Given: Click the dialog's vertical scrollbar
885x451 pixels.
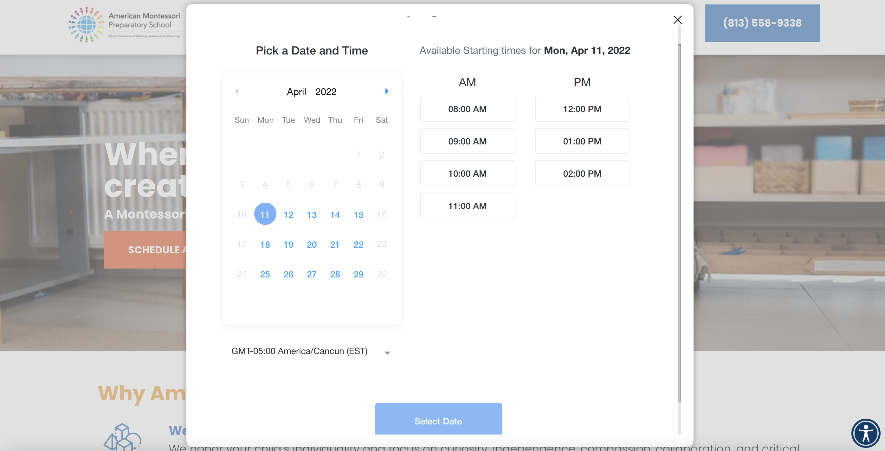Looking at the screenshot, I should pos(679,223).
